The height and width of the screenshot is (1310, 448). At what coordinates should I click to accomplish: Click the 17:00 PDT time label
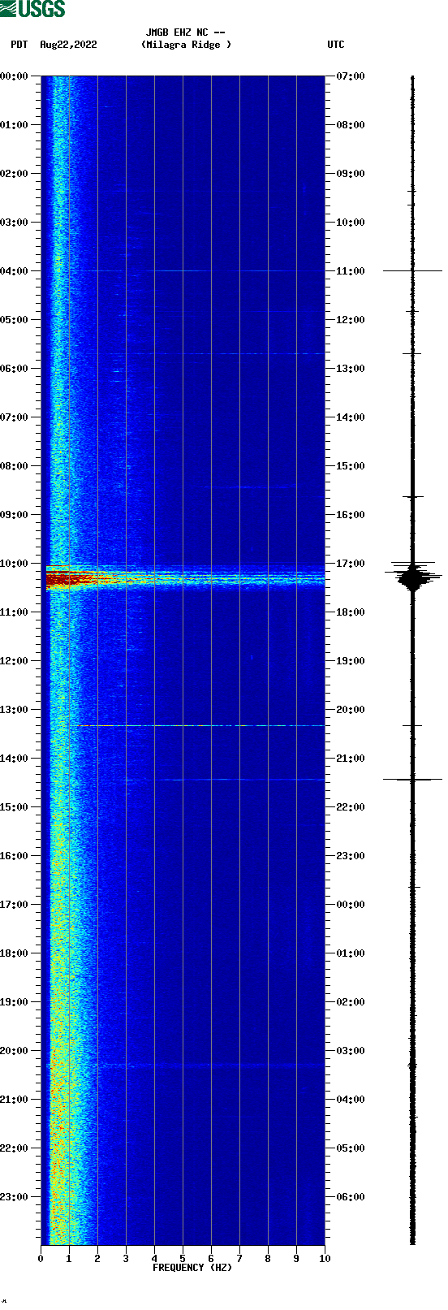[14, 905]
